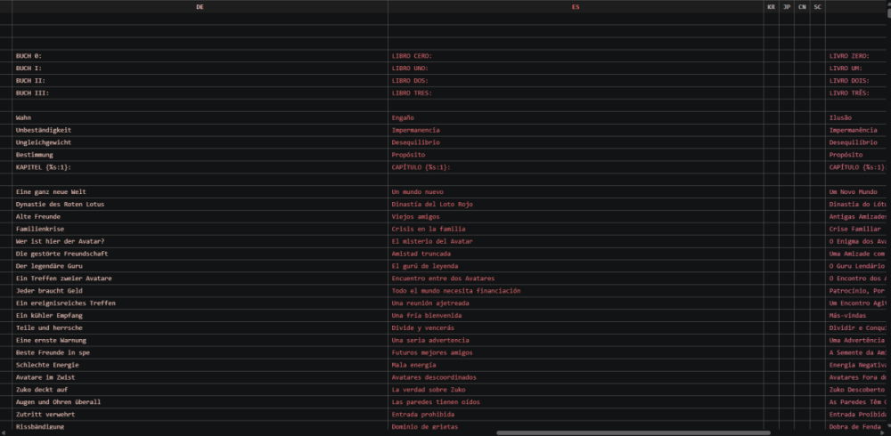
Task: Click the horizontal scrollbar thumb
Action: pyautogui.click(x=633, y=432)
